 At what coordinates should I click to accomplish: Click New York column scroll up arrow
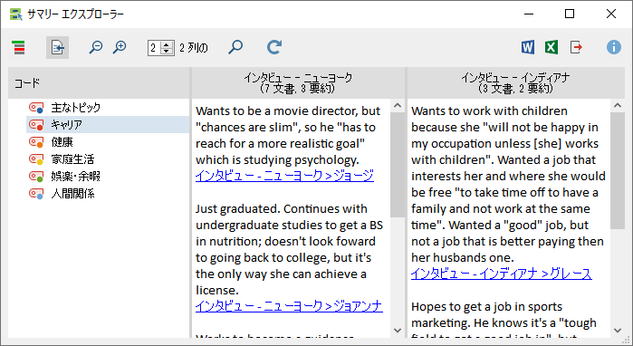click(x=398, y=106)
